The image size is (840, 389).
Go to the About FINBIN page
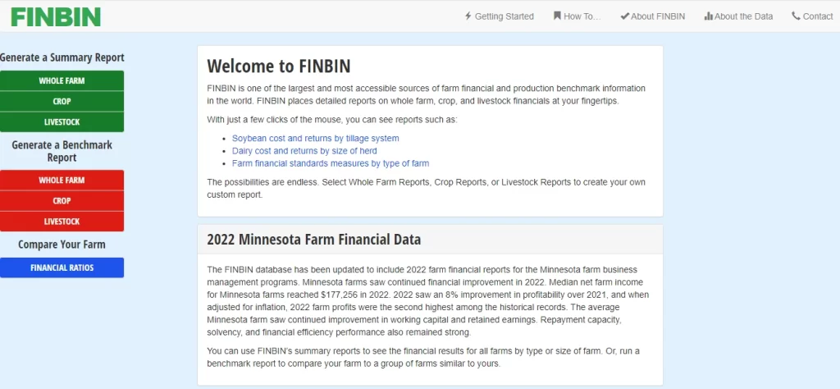click(652, 16)
